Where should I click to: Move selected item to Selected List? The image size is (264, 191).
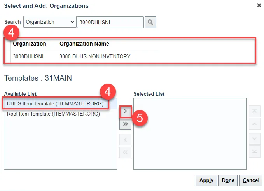125,111
